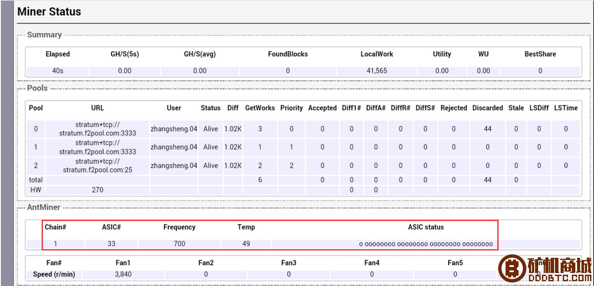Select the AntMiner section label
Screen dimensions: 594x286
(44, 208)
